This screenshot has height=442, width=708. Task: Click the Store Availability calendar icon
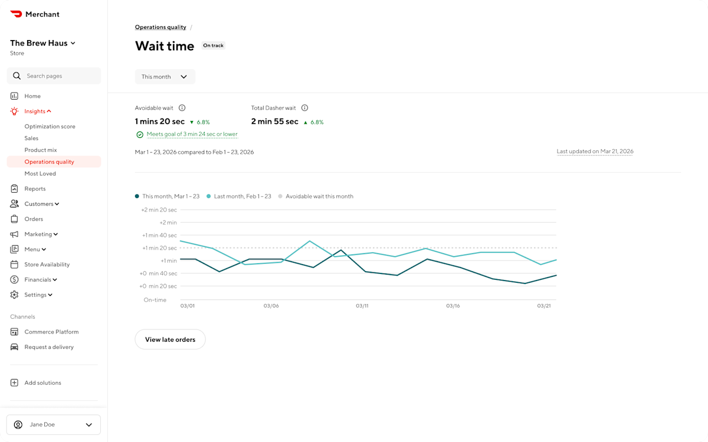point(14,264)
